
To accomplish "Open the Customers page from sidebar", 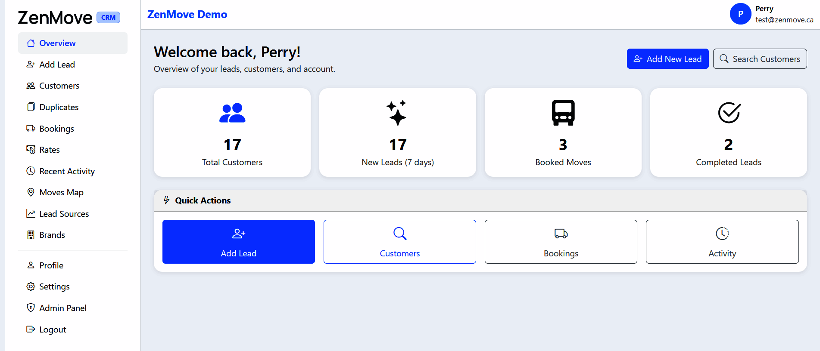I will pos(59,86).
